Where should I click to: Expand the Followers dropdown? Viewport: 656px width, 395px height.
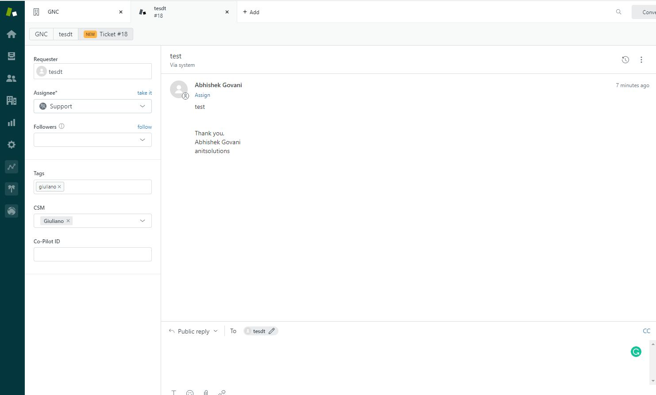(x=142, y=140)
